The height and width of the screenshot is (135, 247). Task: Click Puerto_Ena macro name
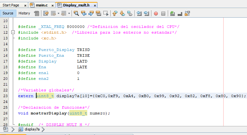[x=51, y=56]
